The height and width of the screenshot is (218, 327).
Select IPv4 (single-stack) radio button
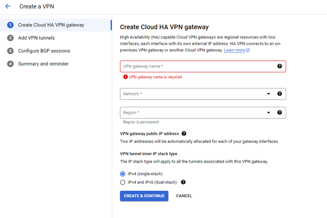(x=123, y=174)
